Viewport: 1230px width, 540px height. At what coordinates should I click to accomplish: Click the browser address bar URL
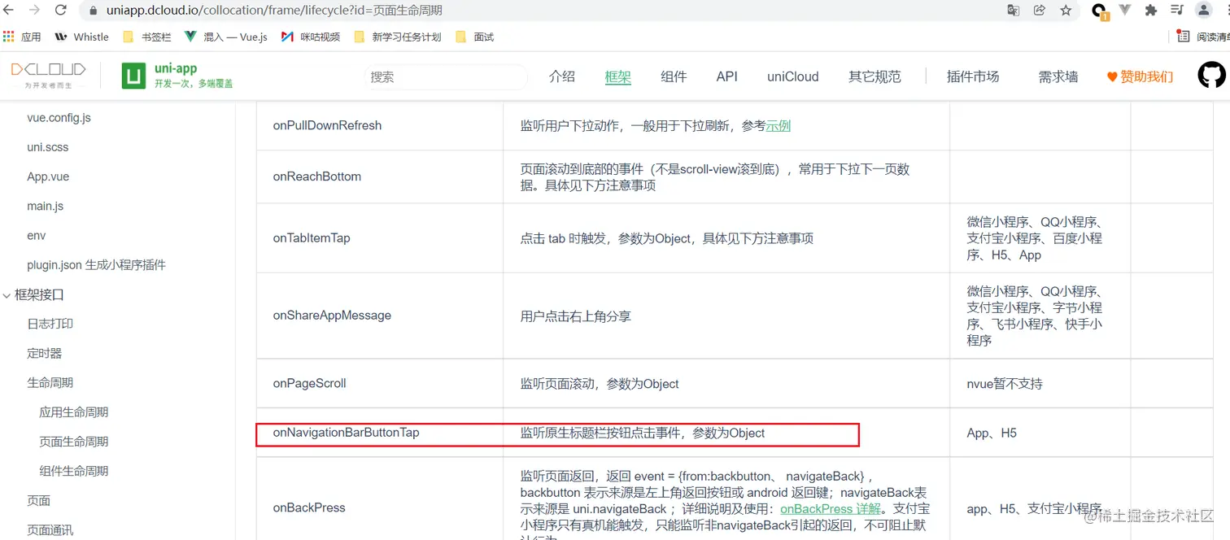(274, 11)
